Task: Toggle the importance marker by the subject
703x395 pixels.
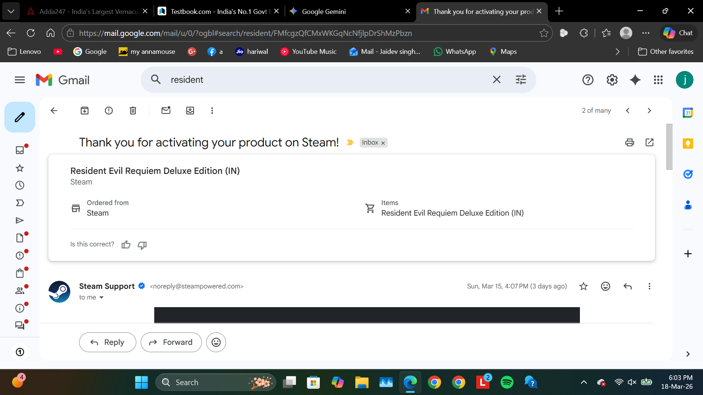Action: tap(350, 142)
